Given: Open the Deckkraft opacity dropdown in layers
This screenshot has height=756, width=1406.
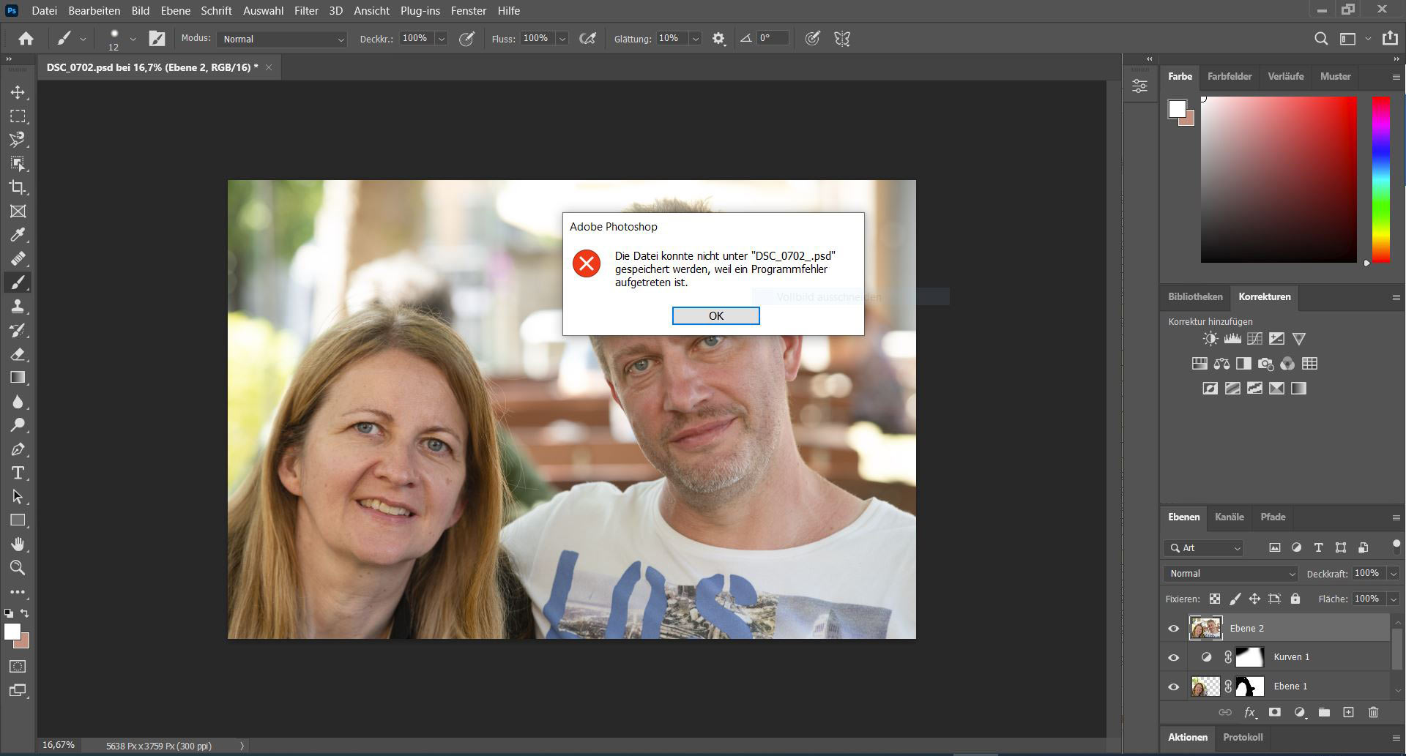Looking at the screenshot, I should click(1394, 574).
